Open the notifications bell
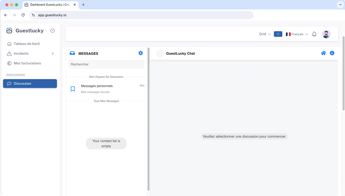Viewport: 345px width, 196px height. 314,34
